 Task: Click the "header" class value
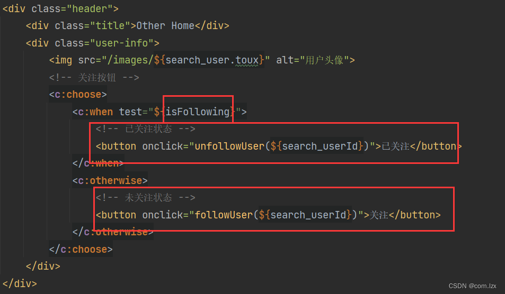pos(90,8)
